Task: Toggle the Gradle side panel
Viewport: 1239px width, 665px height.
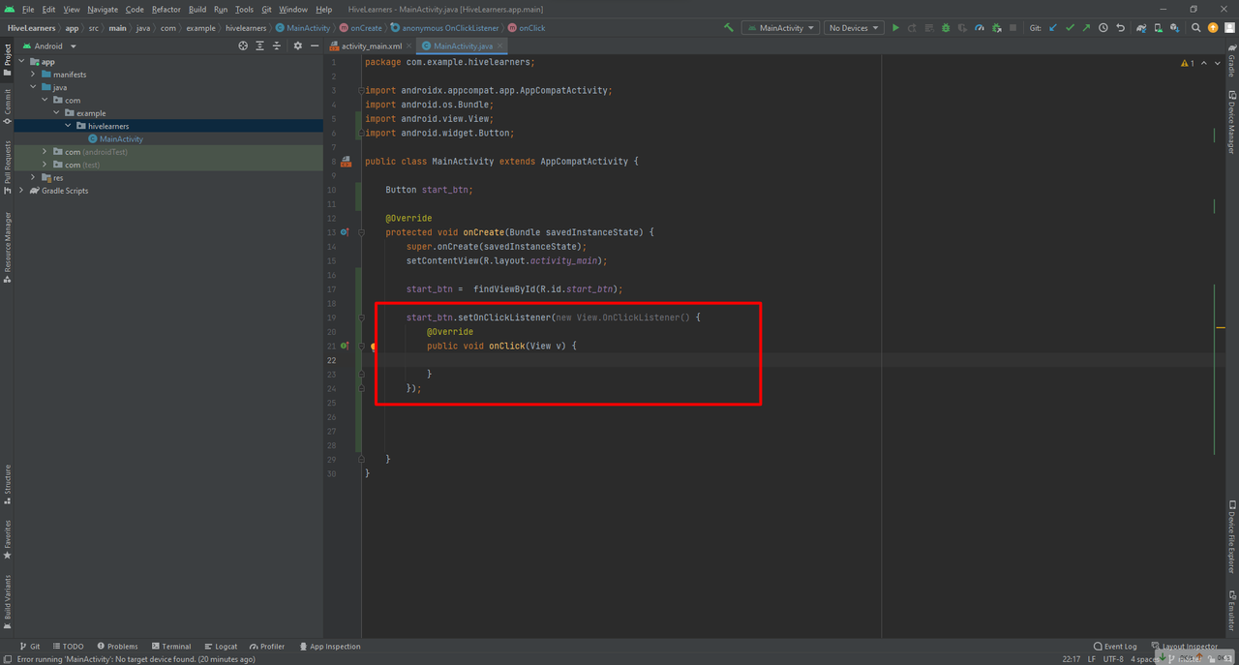Action: pyautogui.click(x=1231, y=61)
